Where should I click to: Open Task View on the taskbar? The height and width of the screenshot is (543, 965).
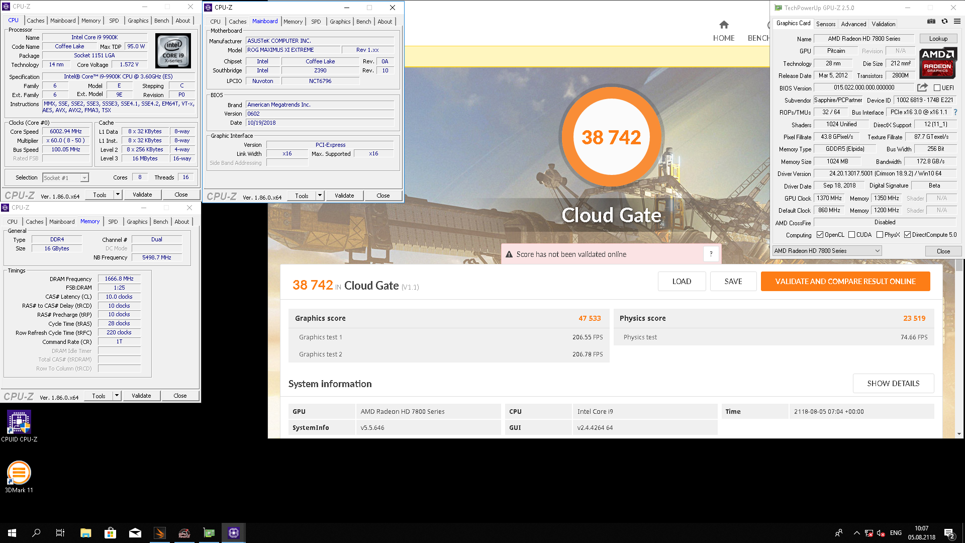tap(60, 533)
